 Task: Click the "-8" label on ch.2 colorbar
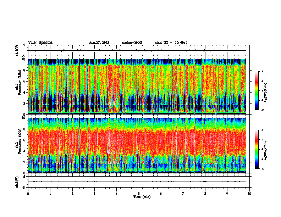tap(262, 149)
